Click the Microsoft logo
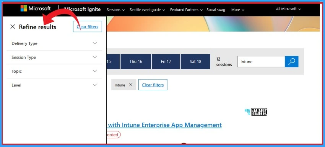 pyautogui.click(x=36, y=8)
